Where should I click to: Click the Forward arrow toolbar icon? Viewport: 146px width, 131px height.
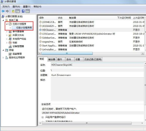tap(7, 11)
